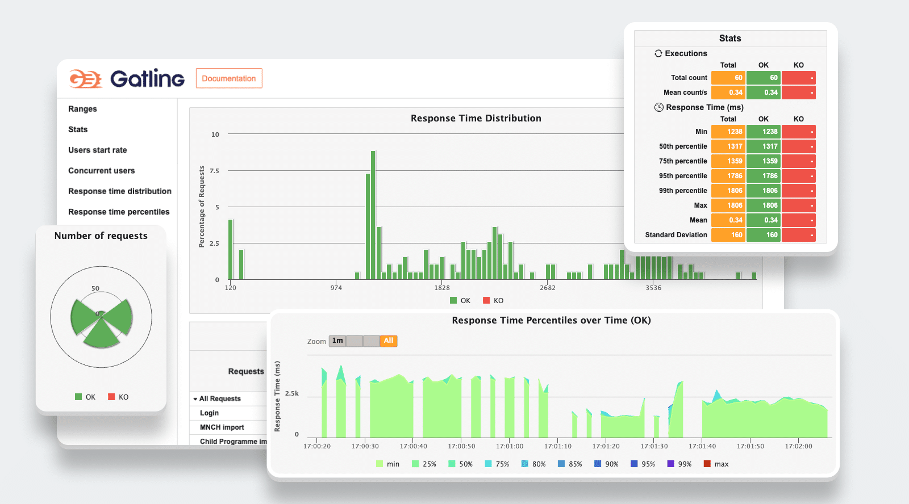Click the 99th percentile KO cell
909x504 pixels.
point(799,191)
